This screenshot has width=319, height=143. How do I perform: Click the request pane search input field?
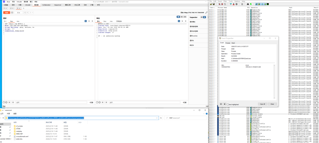click(51, 102)
